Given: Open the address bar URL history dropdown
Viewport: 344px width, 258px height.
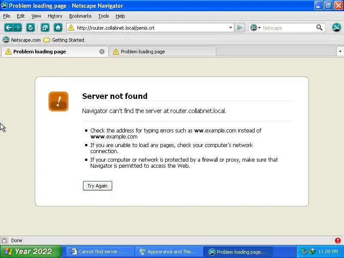Looking at the screenshot, I should (x=230, y=28).
